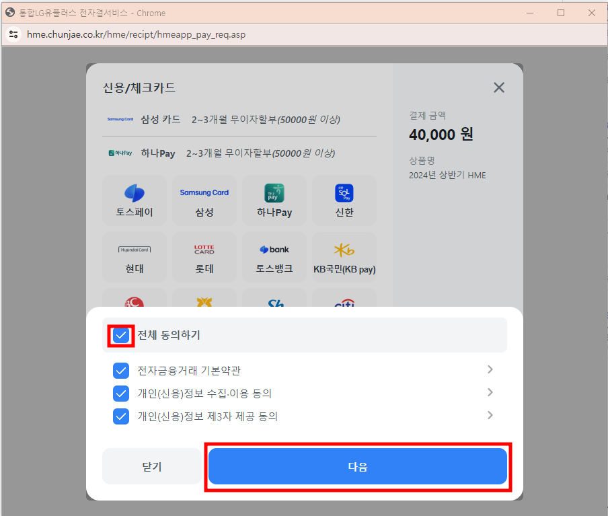Screen dimensions: 608x516
Task: Close the Chrome window
Action: coord(592,13)
